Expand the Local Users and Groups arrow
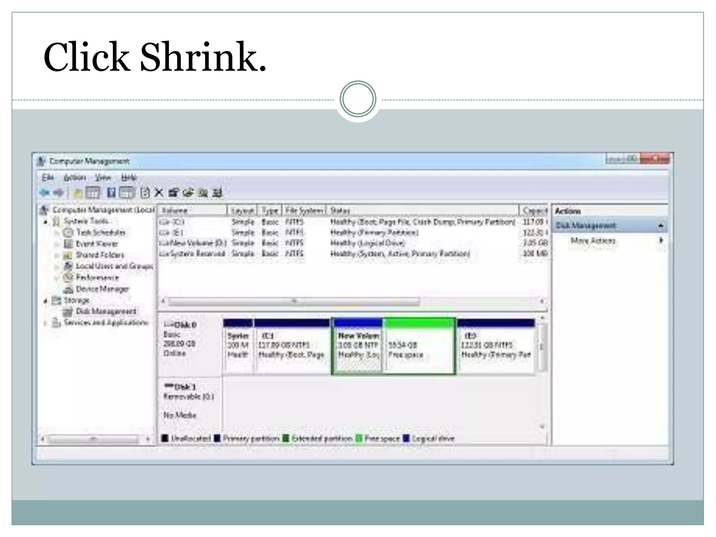The height and width of the screenshot is (537, 716). 57,267
